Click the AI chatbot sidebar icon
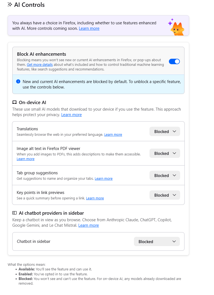This screenshot has height=295, width=214. point(14,213)
